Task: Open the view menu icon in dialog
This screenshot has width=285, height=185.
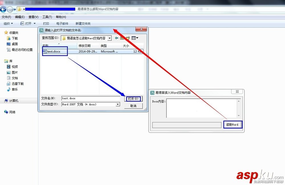Action: point(135,38)
